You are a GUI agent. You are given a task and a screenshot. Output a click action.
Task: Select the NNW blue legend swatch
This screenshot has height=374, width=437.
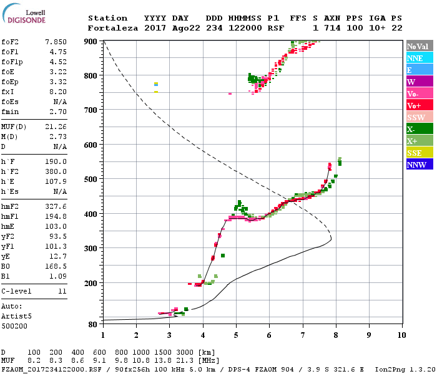tap(420, 164)
